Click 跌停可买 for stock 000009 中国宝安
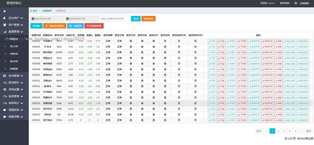This screenshot has height=145, width=314. tap(267, 69)
